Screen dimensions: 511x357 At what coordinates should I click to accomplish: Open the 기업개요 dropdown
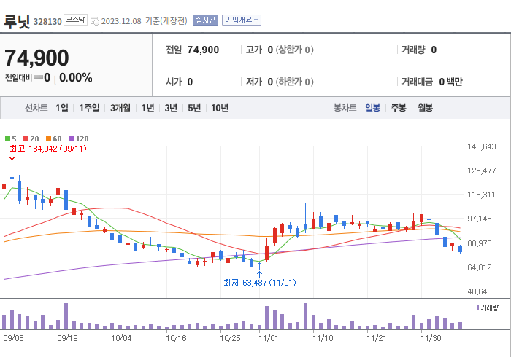[242, 20]
